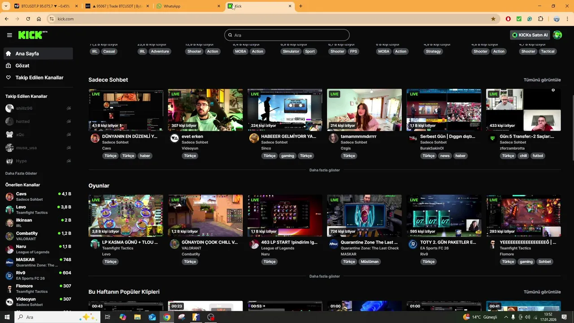
Task: Open the LP KASMA GÜNÜ stream thumbnail
Action: click(126, 216)
